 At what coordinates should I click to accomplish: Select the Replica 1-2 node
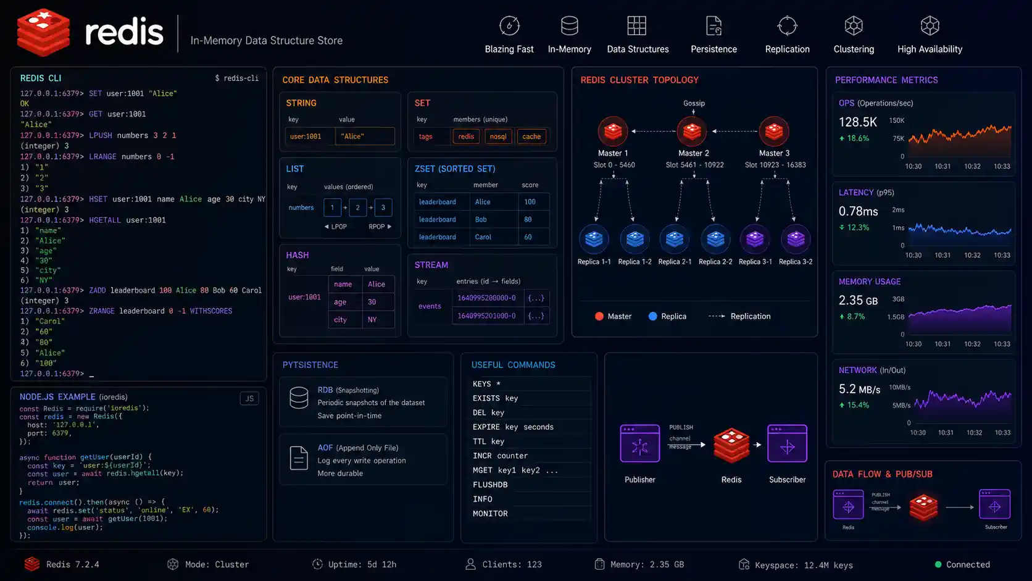click(x=635, y=239)
